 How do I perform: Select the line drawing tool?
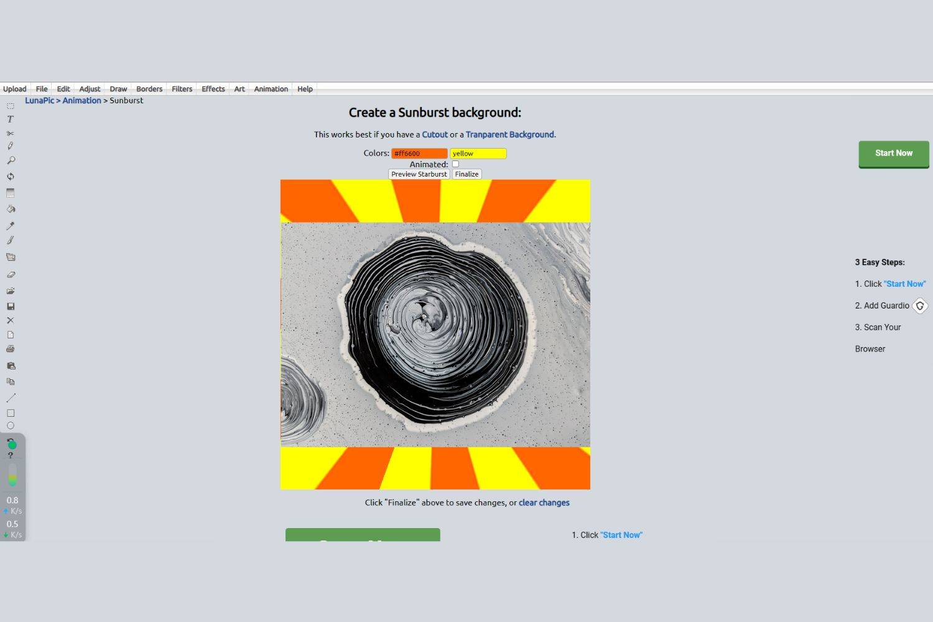pyautogui.click(x=11, y=397)
